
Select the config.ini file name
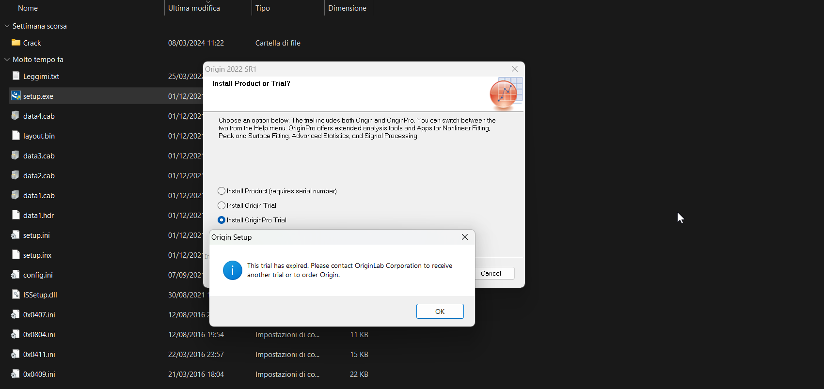click(38, 275)
